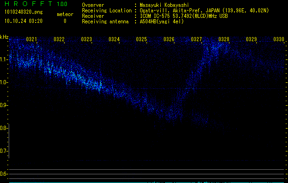
Task: Click the 0322 time marker
Action: coord(59,39)
